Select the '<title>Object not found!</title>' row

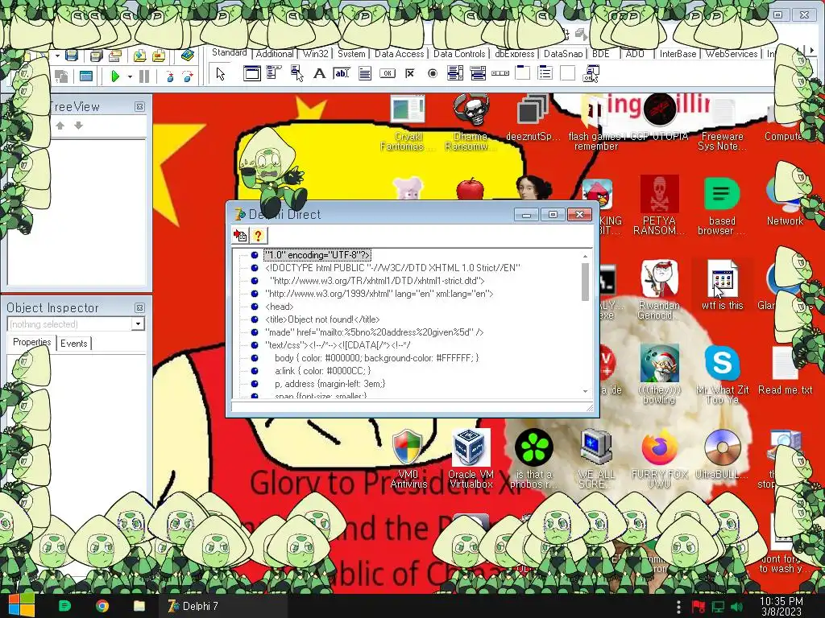pos(322,319)
